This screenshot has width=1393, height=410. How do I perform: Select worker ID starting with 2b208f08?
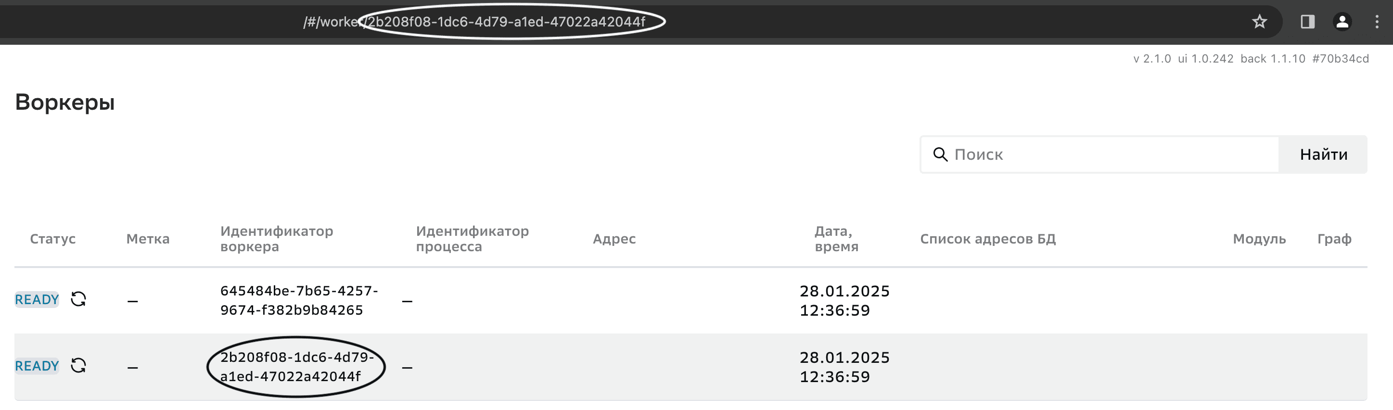(x=296, y=367)
